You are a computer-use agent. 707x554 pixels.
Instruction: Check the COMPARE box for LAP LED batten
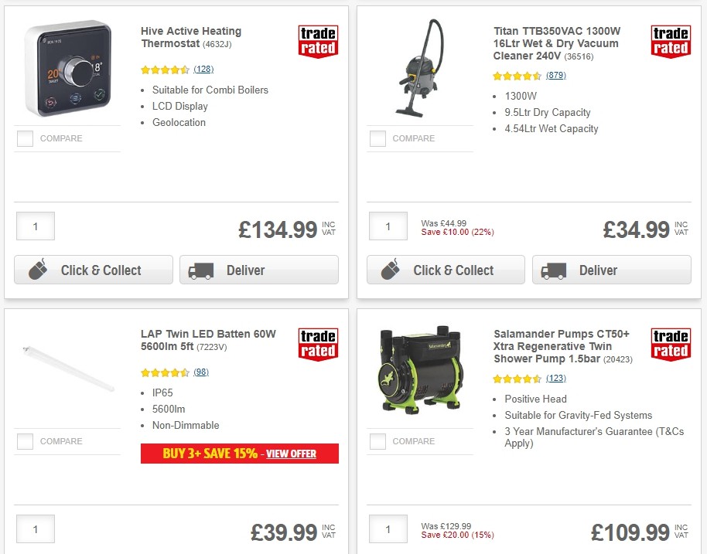pyautogui.click(x=25, y=441)
